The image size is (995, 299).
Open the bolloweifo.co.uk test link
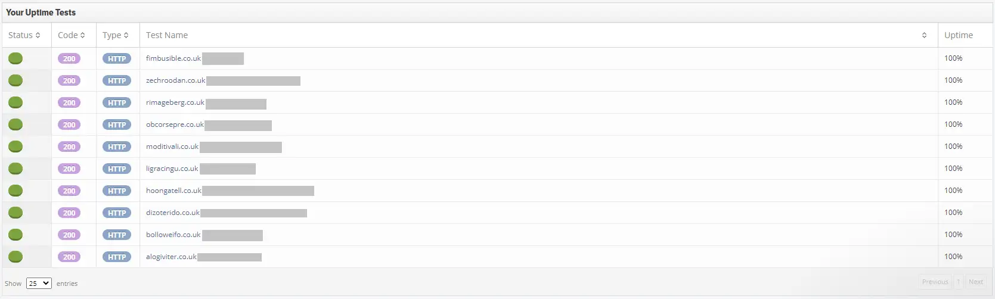[x=173, y=235]
